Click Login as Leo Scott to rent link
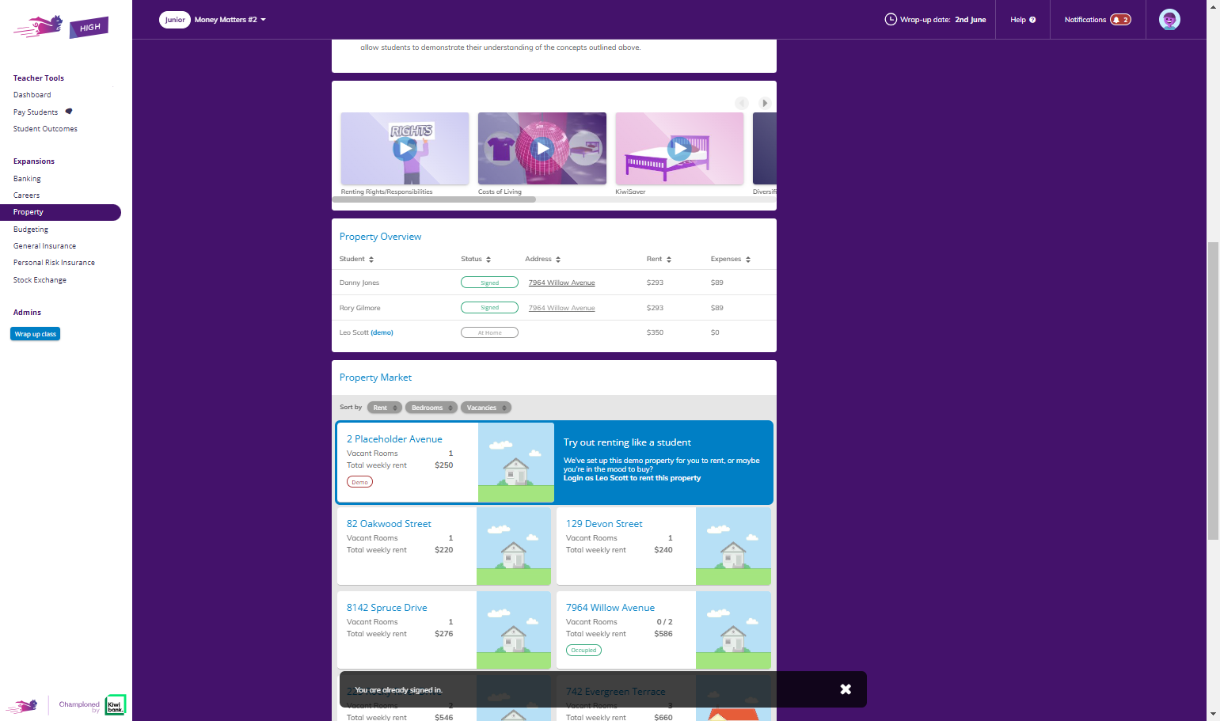Image resolution: width=1220 pixels, height=721 pixels. [x=632, y=478]
